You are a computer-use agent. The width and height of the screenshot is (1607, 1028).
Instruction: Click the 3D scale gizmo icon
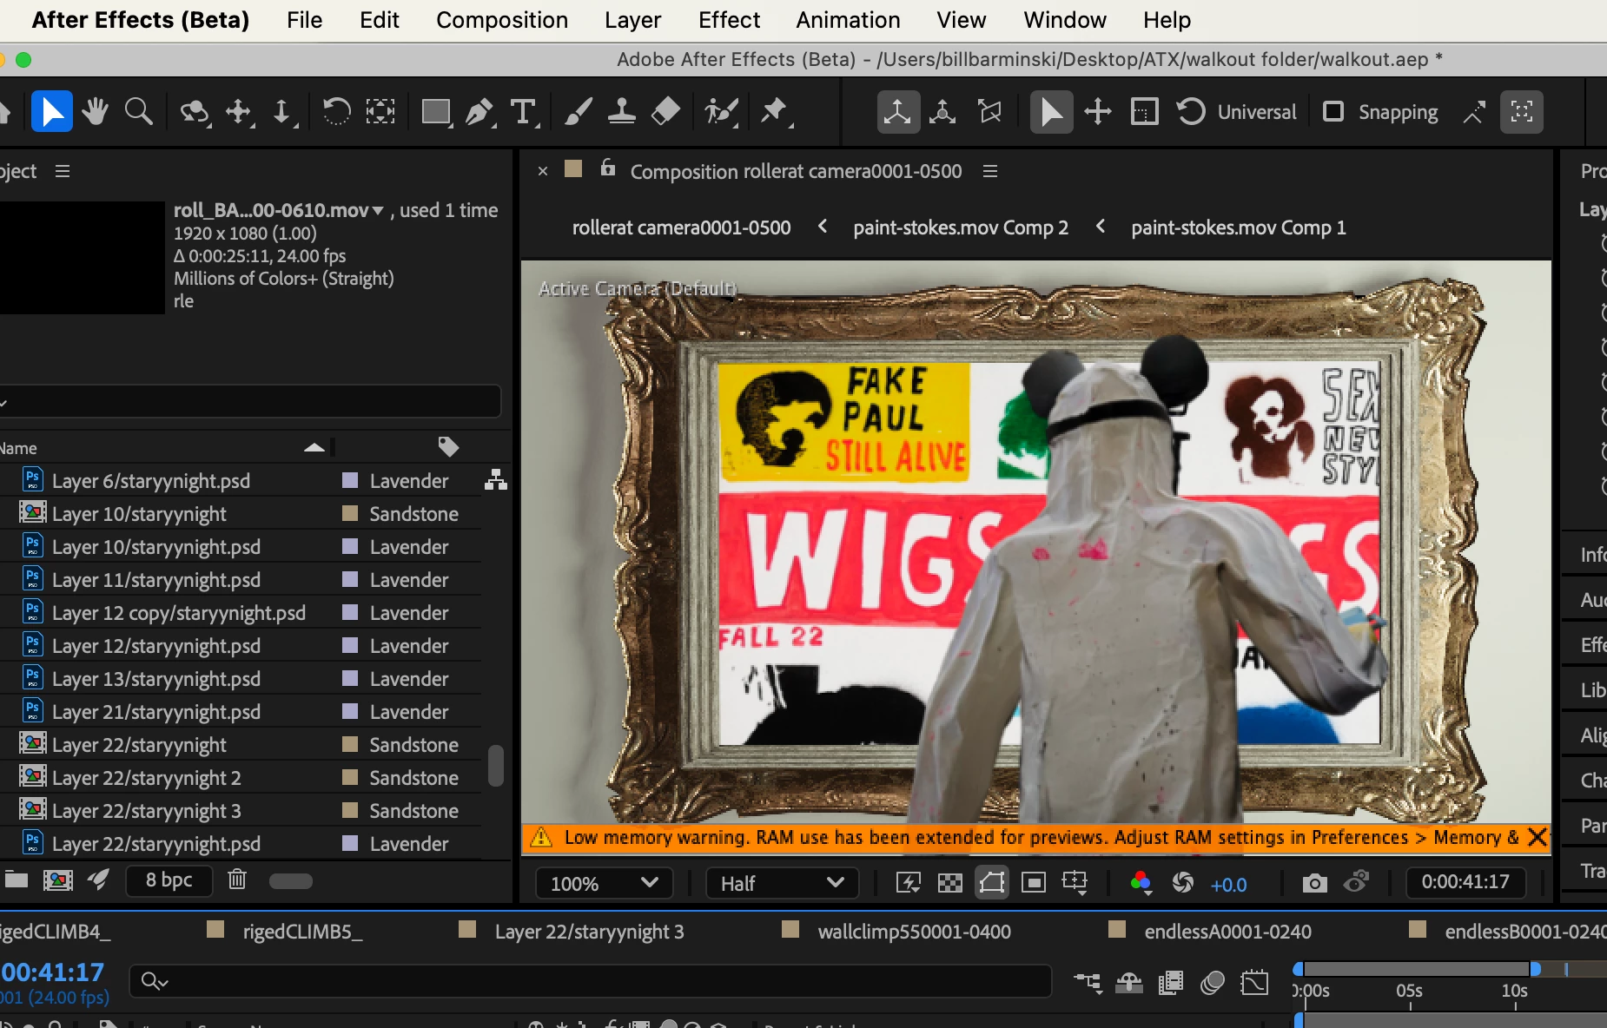[1144, 112]
